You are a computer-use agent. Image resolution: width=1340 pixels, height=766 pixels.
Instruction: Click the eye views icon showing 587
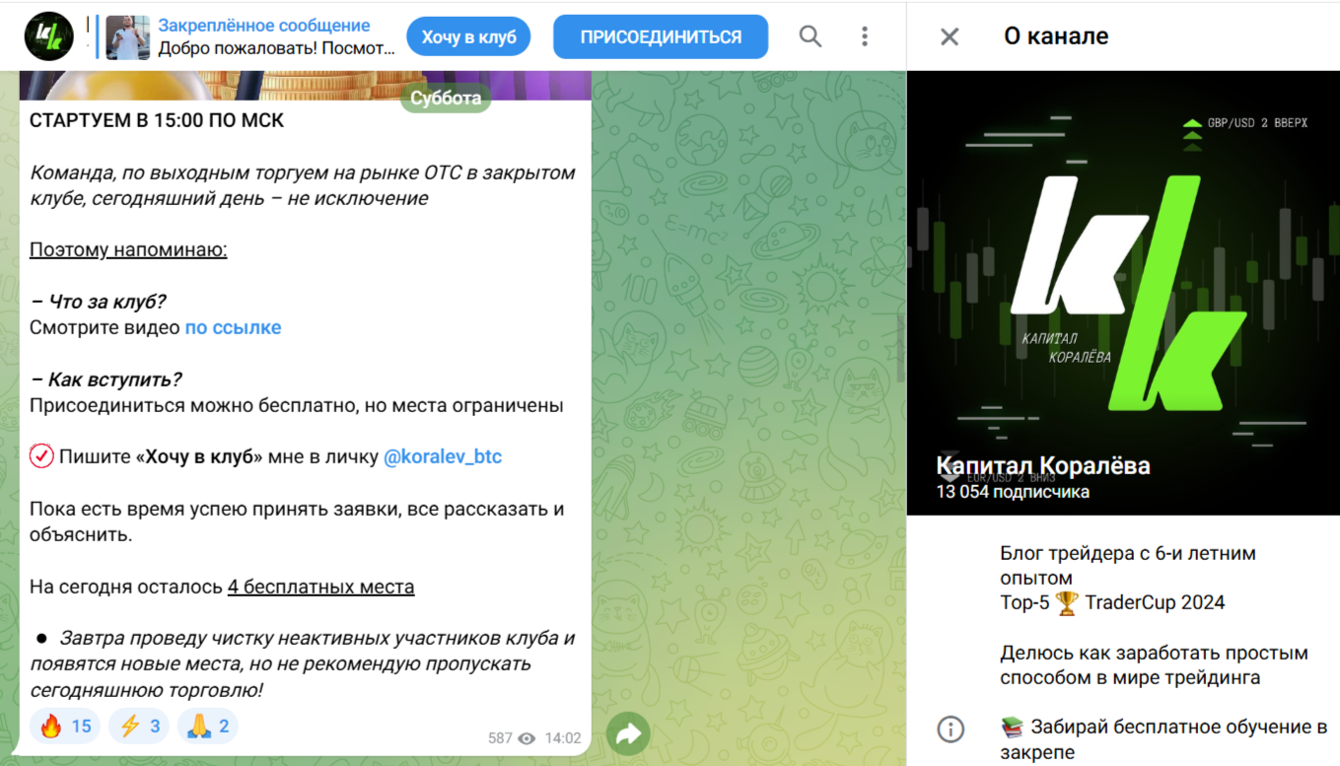click(527, 738)
